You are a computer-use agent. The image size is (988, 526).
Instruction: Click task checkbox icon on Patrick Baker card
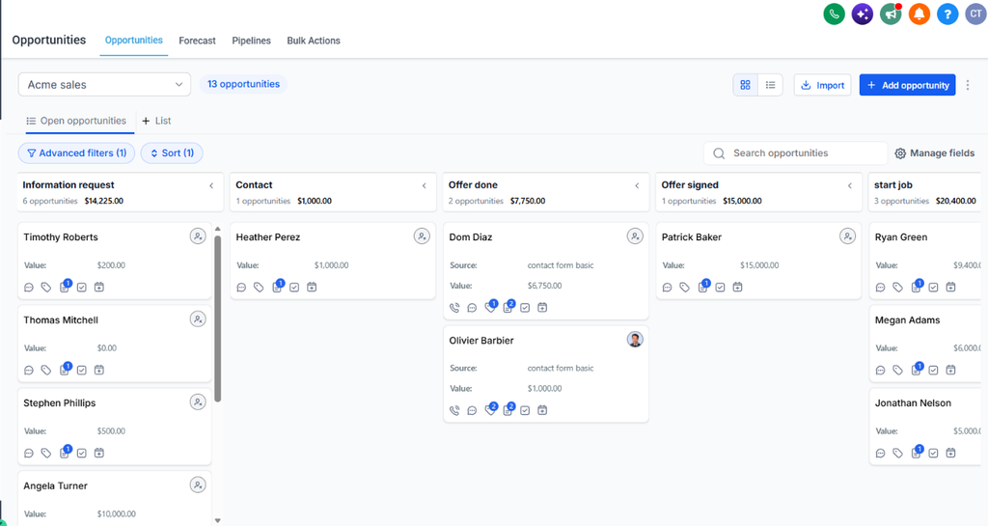point(720,288)
